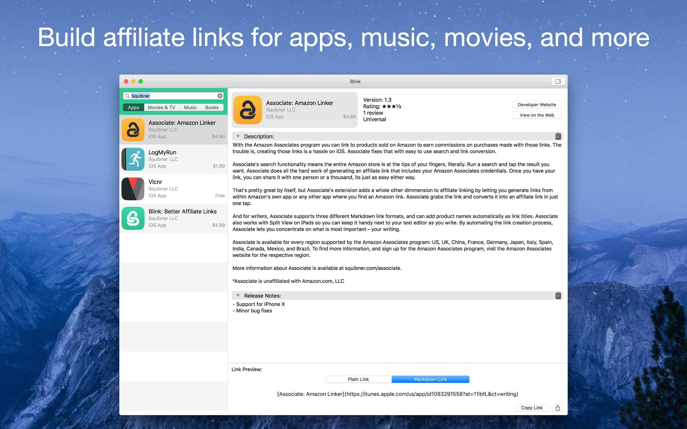Maximize the Blink window with green button

pos(141,82)
